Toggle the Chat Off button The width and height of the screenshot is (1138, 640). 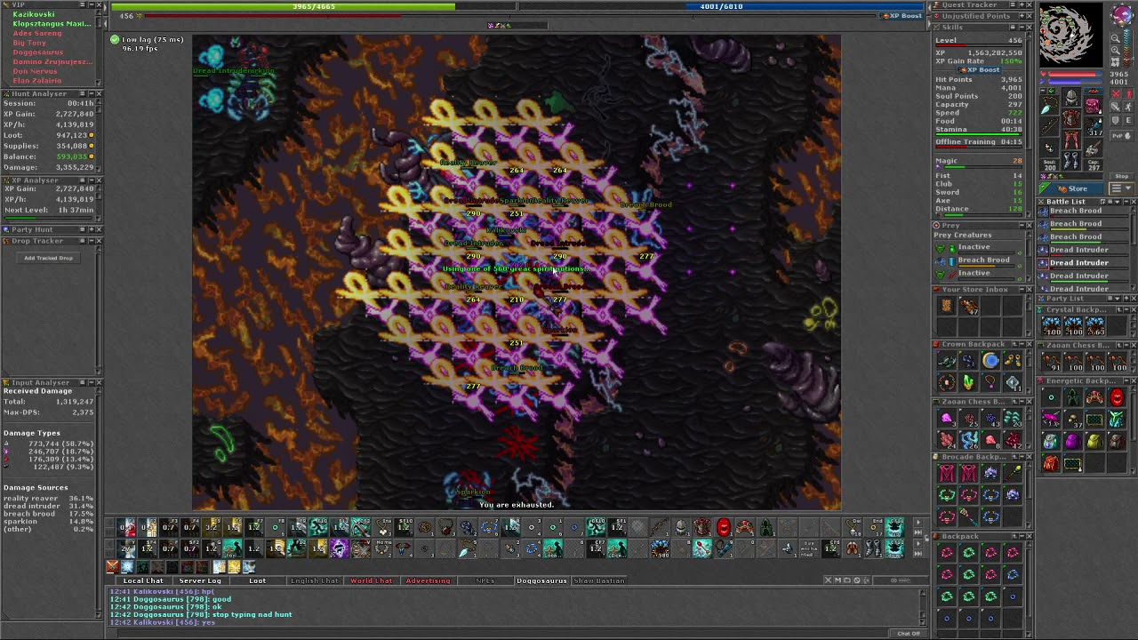point(909,633)
